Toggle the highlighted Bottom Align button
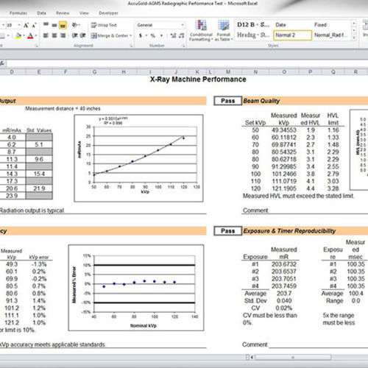 point(63,25)
